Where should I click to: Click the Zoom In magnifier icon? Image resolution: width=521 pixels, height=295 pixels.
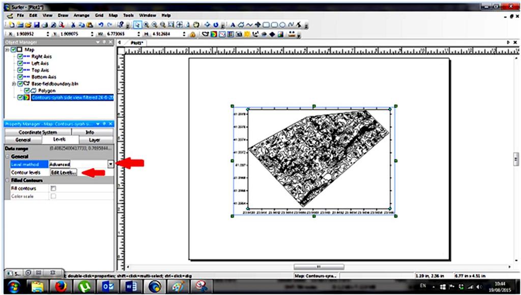(x=146, y=25)
